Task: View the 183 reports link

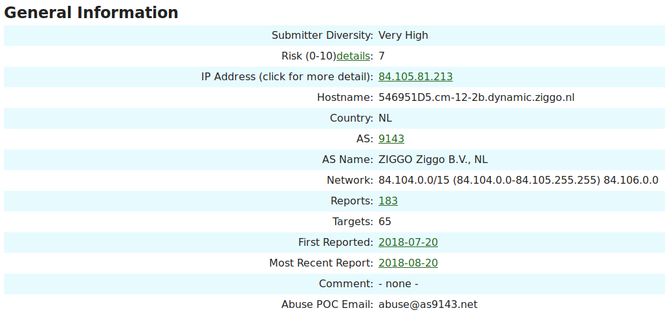Action: [x=388, y=201]
